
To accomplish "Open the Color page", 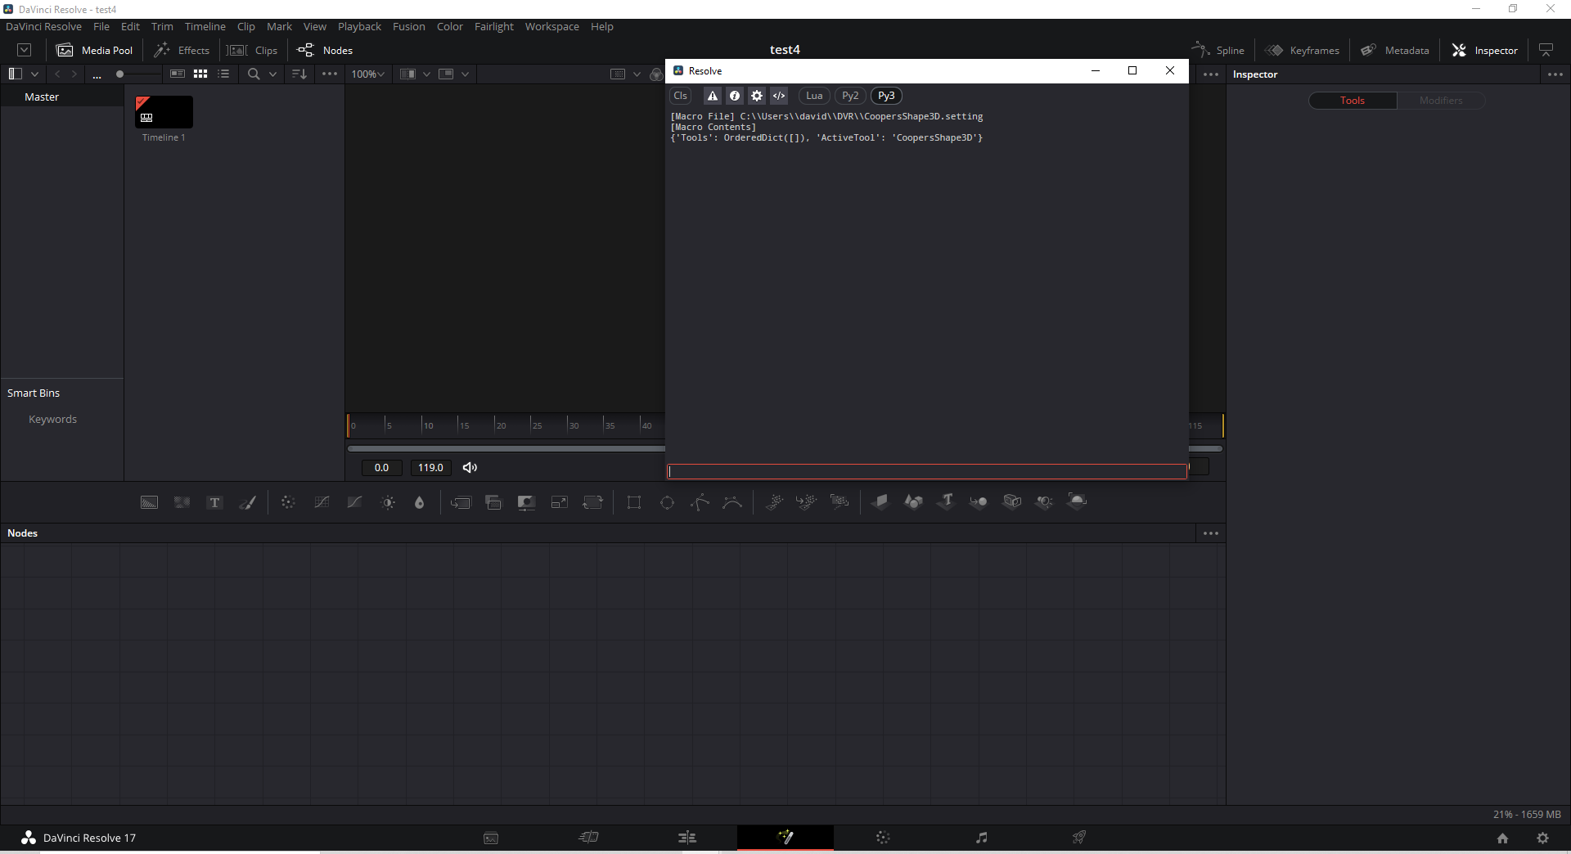I will tap(883, 838).
